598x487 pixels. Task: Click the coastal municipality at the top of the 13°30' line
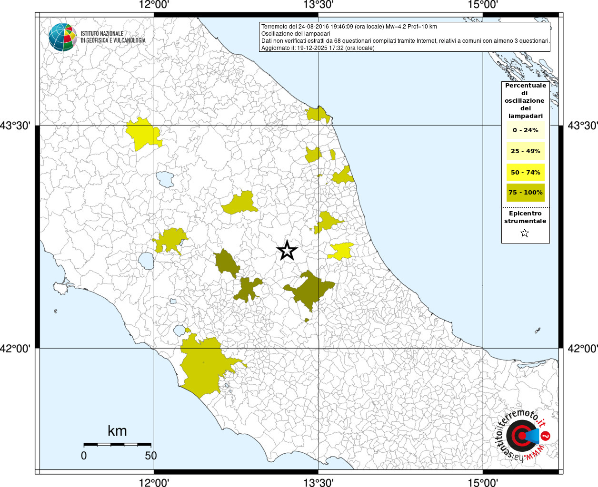(318, 114)
